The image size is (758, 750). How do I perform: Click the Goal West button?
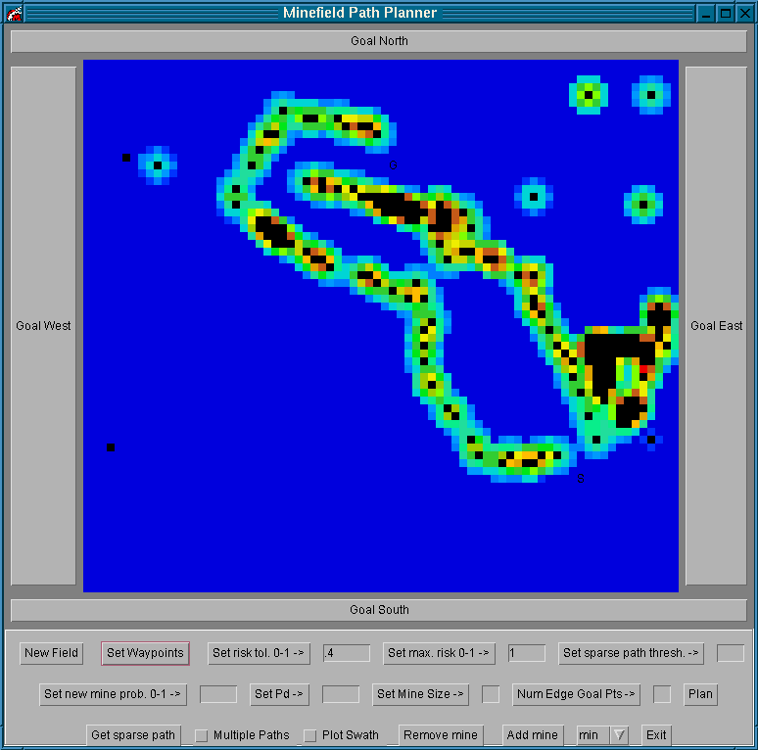[43, 326]
